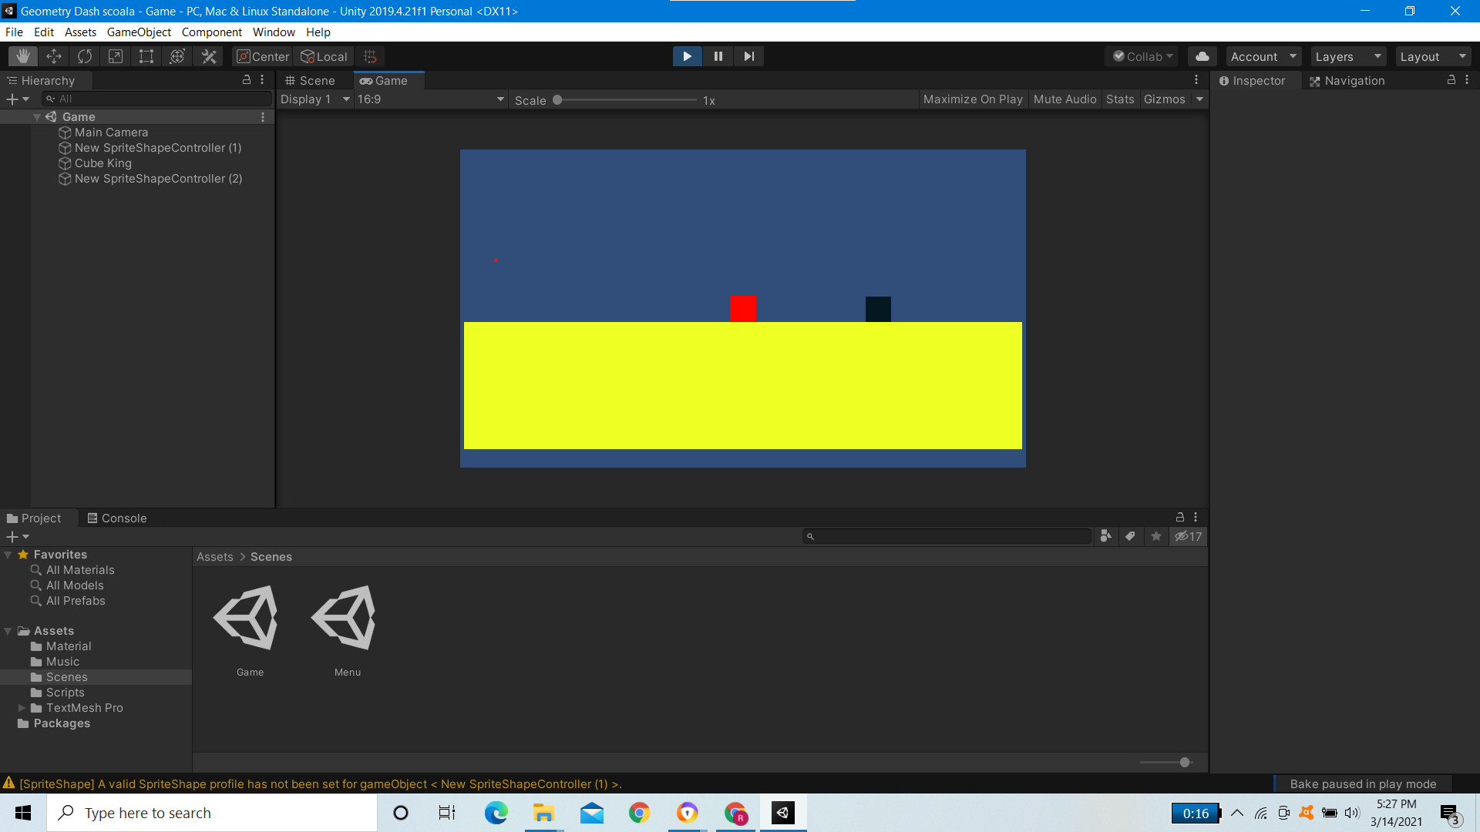Toggle pivot Center mode
Viewport: 1480px width, 832px height.
(x=263, y=56)
